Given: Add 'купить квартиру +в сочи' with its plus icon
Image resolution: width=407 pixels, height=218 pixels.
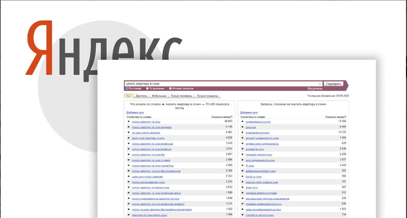Looking at the screenshot, I should tap(129, 121).
